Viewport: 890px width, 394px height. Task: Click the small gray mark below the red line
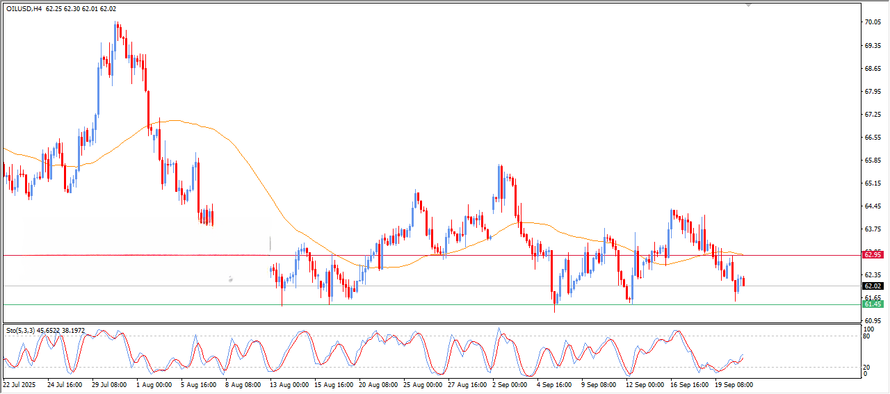pyautogui.click(x=230, y=279)
